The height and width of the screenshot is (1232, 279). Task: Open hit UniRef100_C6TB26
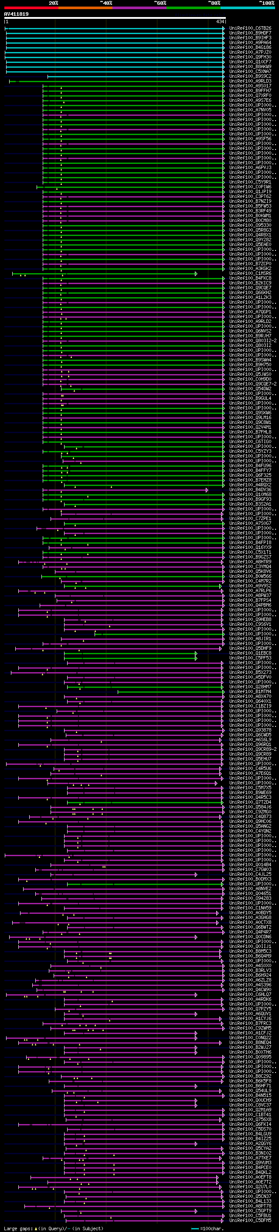(x=250, y=28)
